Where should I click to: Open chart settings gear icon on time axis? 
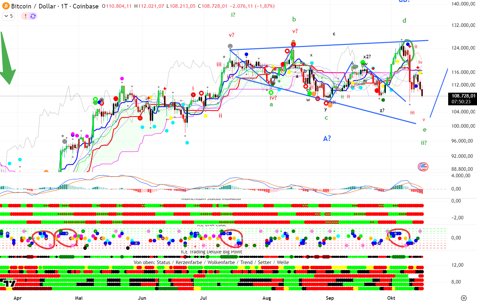464,298
